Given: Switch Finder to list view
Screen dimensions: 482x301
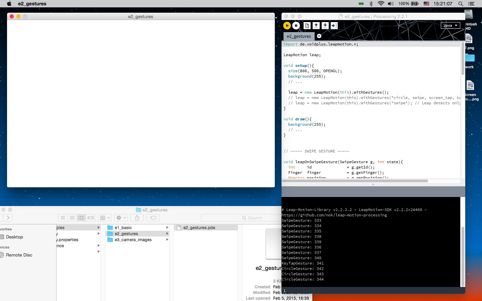Looking at the screenshot, I should pyautogui.click(x=72, y=218).
